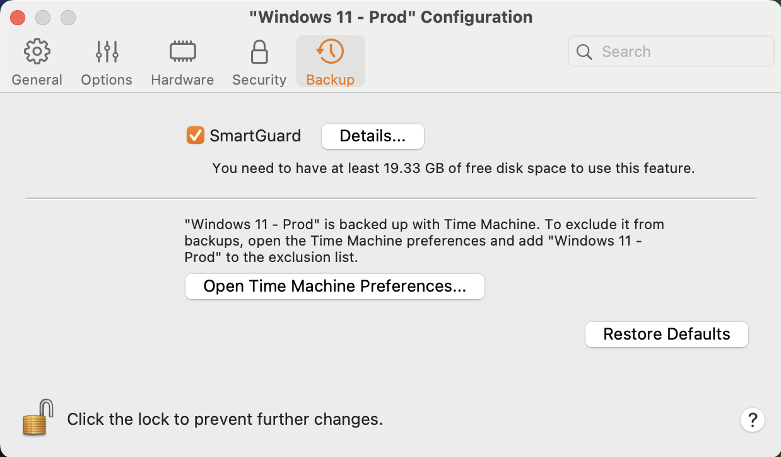Viewport: 781px width, 457px height.
Task: Click the "Windows 11 - Prod" Configuration title
Action: [390, 17]
